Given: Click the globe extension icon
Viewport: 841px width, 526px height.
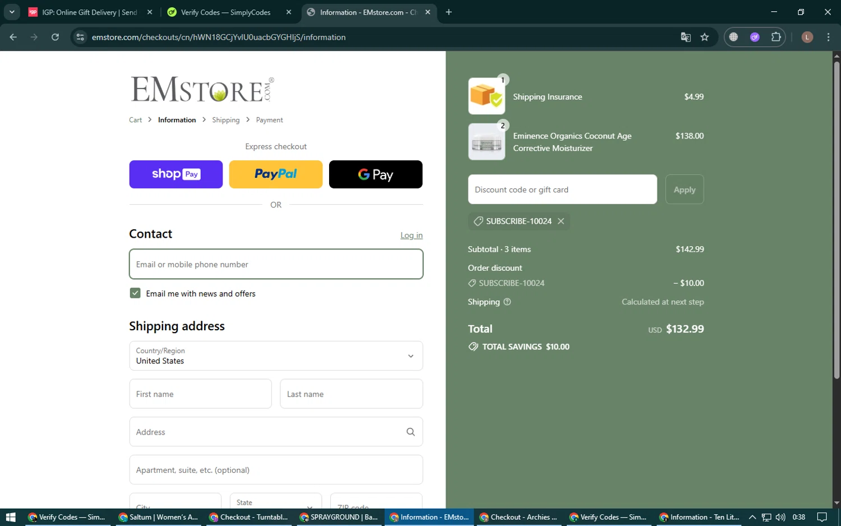Looking at the screenshot, I should tap(733, 37).
